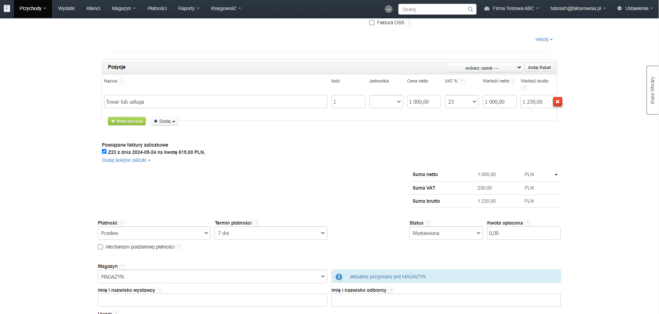Open the Księgowość menu
Screen dimensions: 659x314
(226, 9)
